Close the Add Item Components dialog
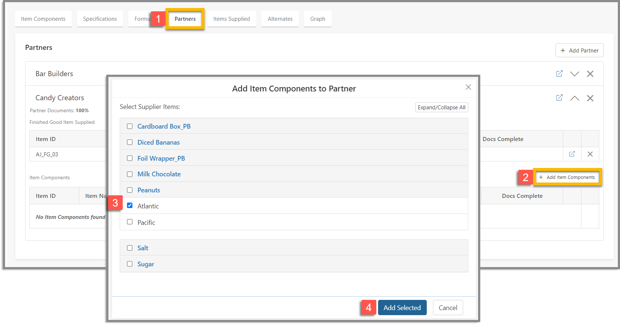 point(468,87)
